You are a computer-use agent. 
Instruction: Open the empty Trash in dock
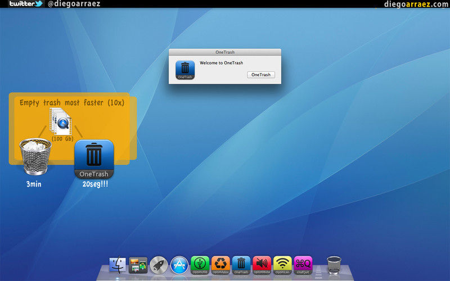(334, 265)
